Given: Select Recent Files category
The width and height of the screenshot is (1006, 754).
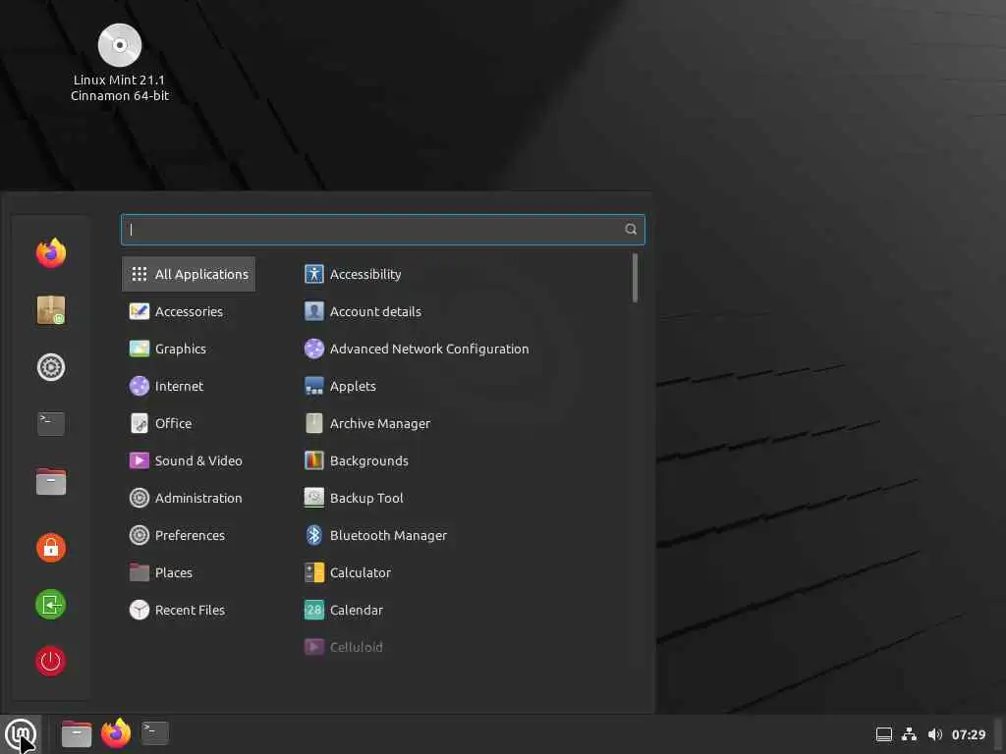Looking at the screenshot, I should [177, 609].
